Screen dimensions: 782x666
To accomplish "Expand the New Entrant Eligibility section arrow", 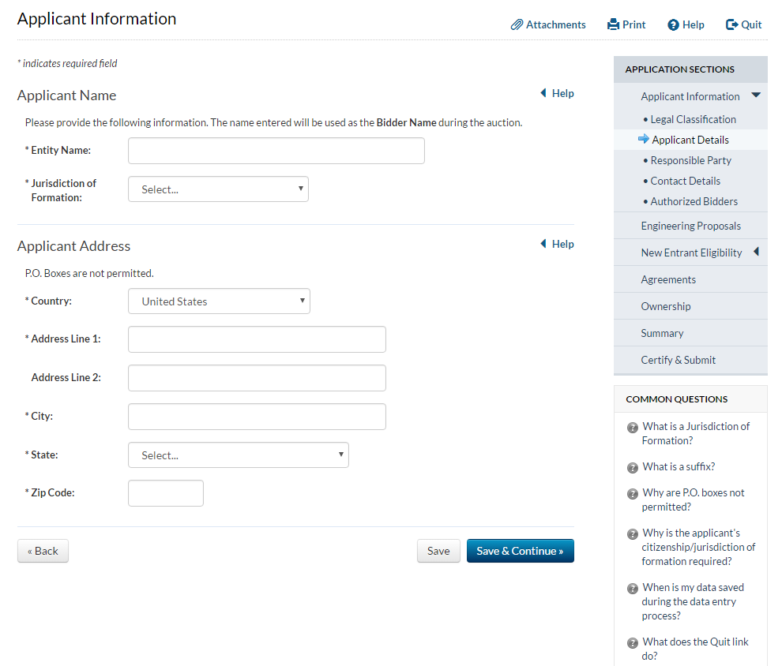I will point(756,253).
